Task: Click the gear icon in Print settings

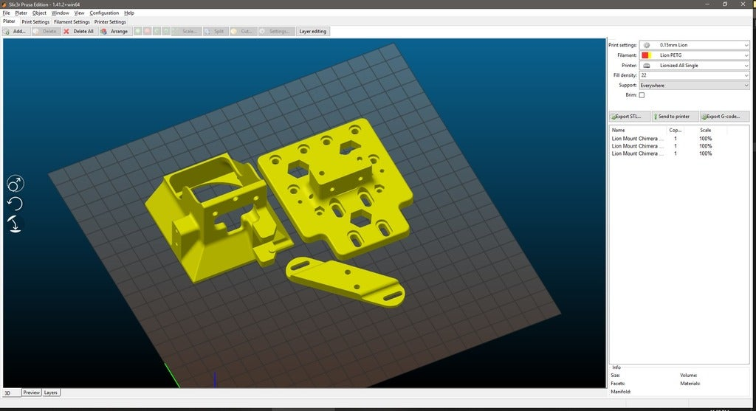Action: [x=647, y=45]
